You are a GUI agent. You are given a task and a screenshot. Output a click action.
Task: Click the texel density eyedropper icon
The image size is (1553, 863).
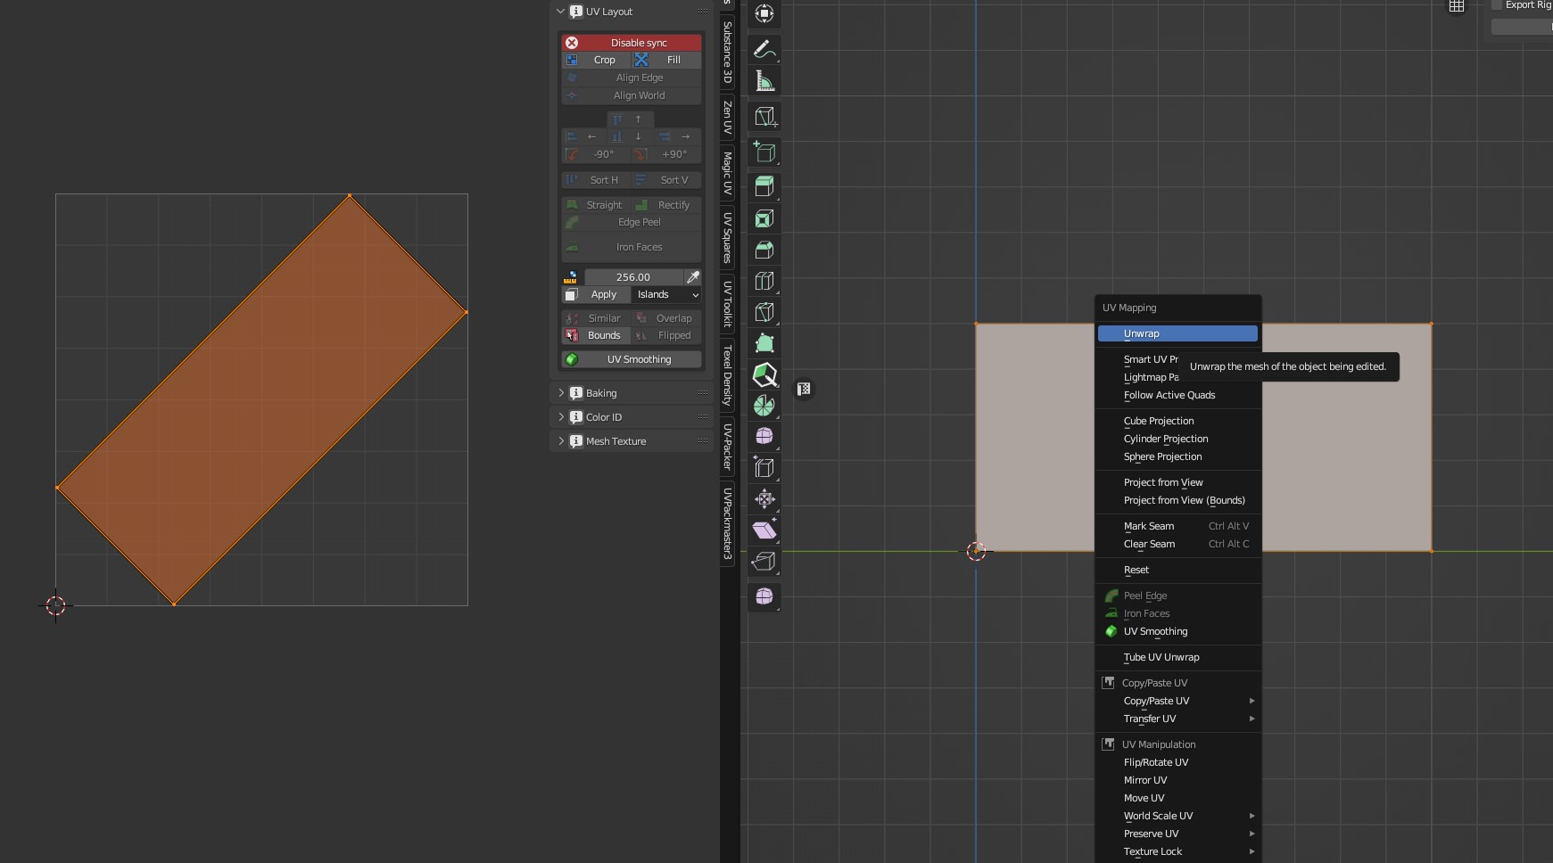point(693,277)
